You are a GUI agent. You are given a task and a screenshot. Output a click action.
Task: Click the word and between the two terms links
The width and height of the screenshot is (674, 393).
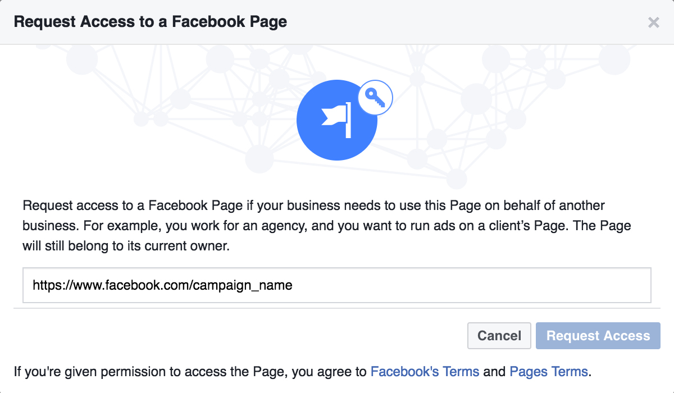494,371
